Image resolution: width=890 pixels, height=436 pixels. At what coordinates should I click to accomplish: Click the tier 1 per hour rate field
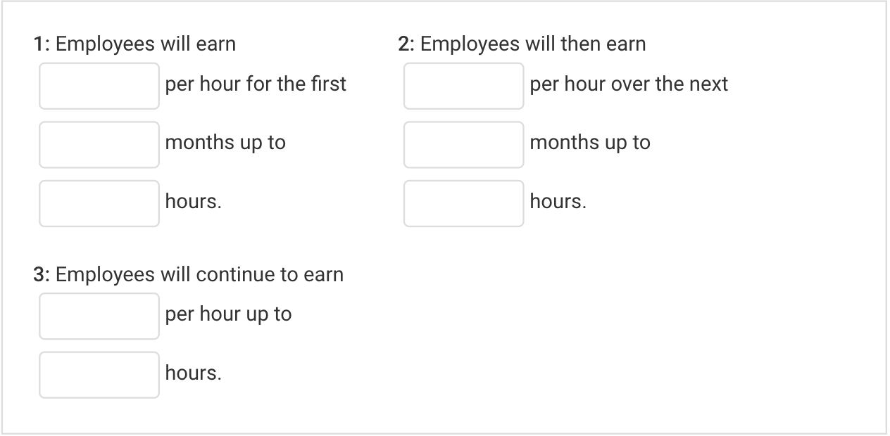99,86
